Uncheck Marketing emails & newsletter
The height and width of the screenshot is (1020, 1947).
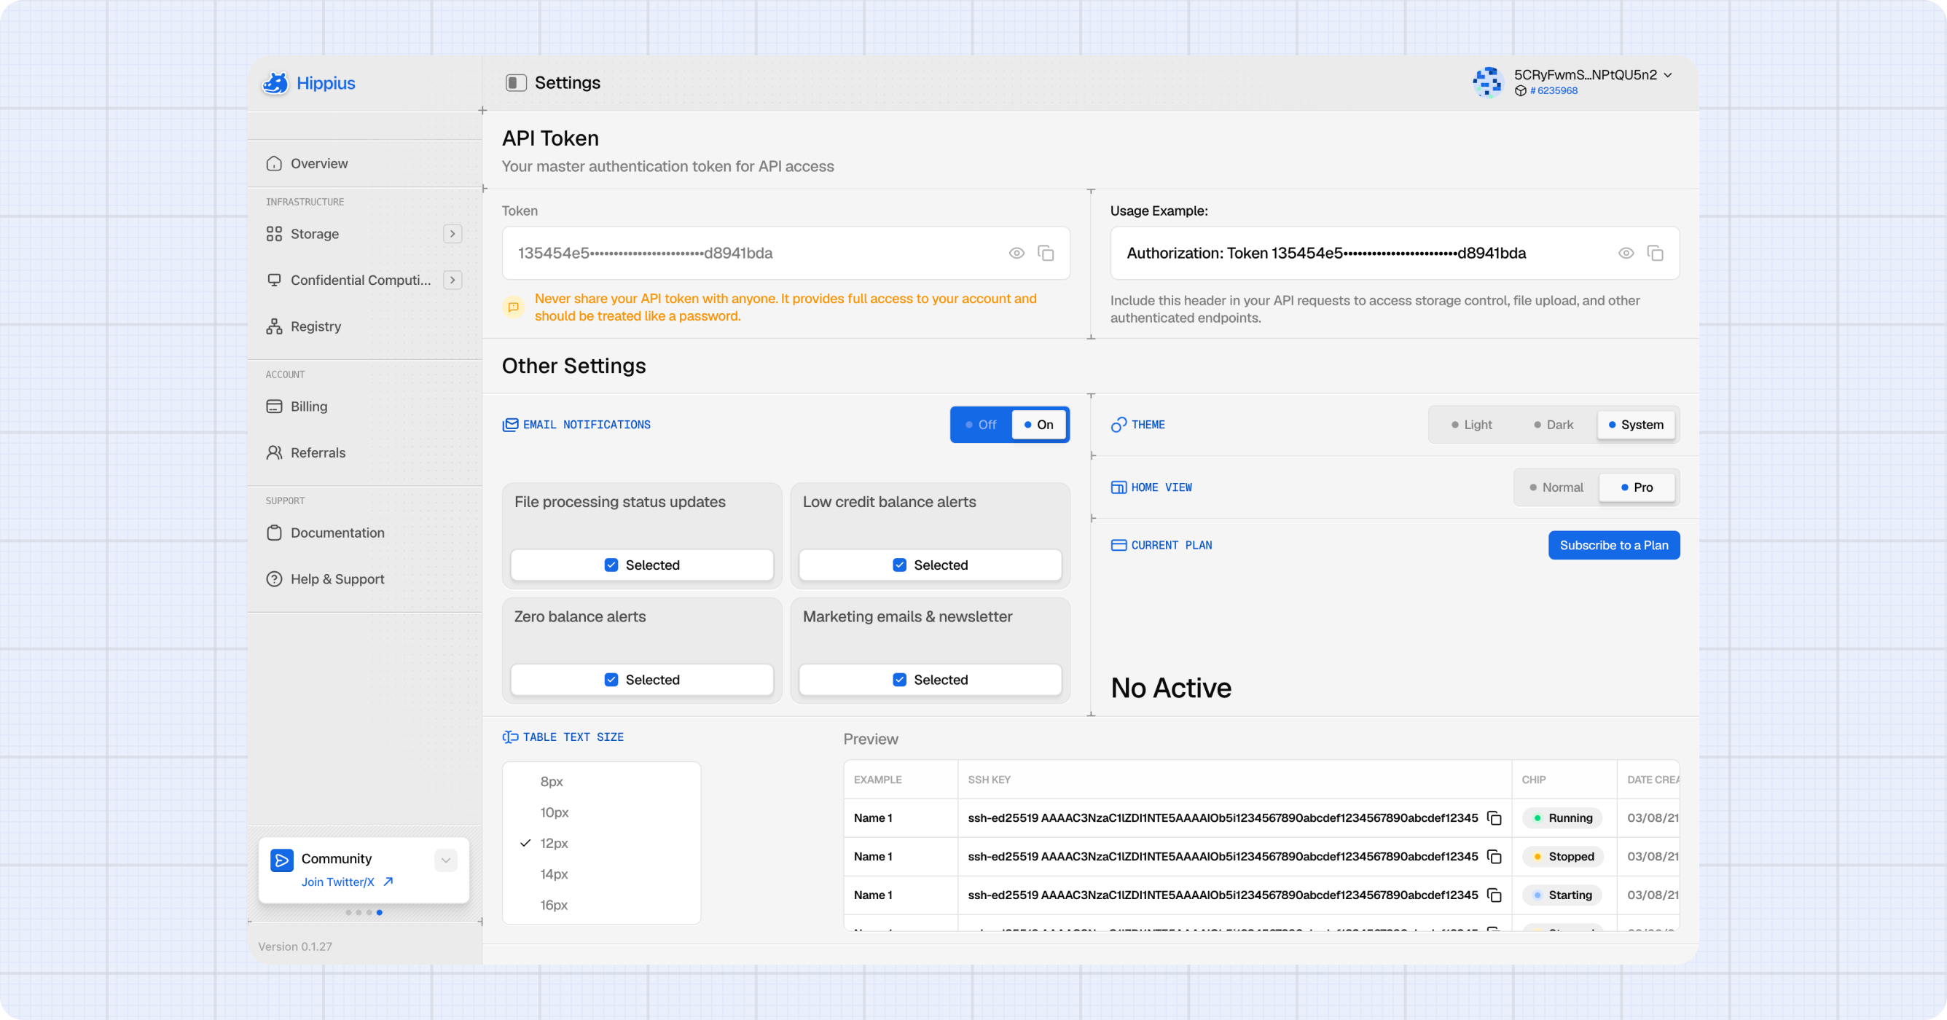[x=931, y=680]
